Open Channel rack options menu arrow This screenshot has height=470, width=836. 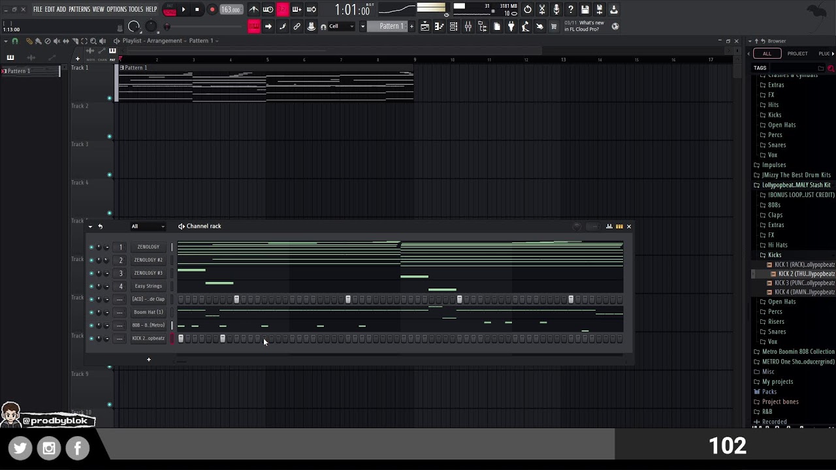click(x=90, y=227)
